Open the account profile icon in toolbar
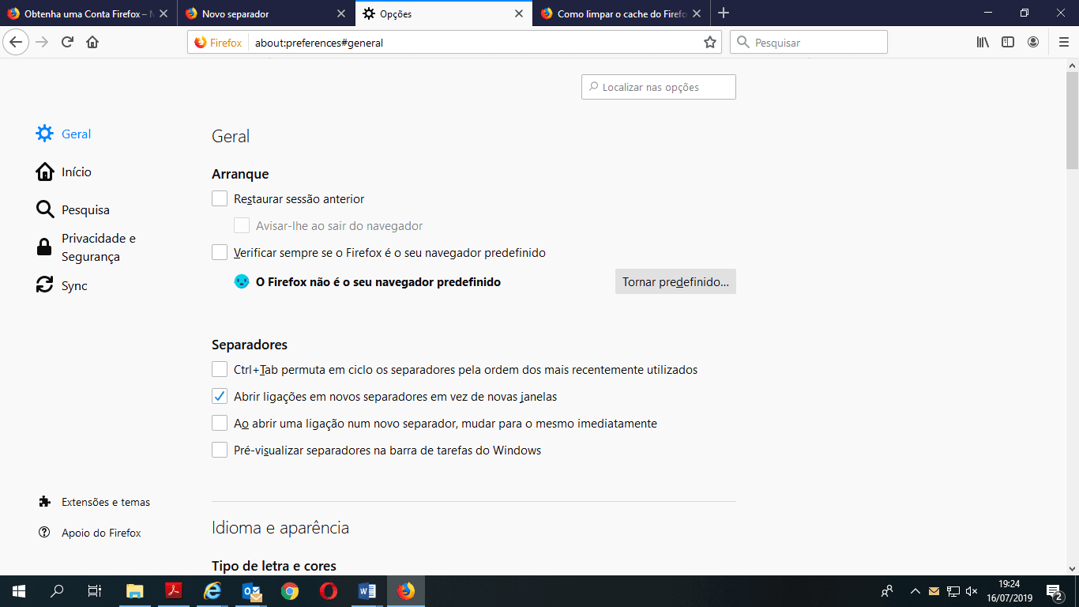This screenshot has height=607, width=1079. pos(1035,42)
